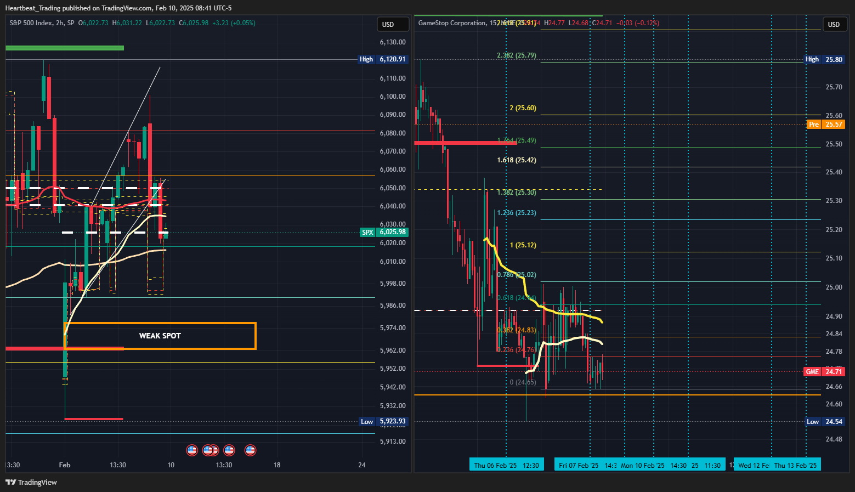
Task: Click the Low 5,923.93 label
Action: pyautogui.click(x=384, y=421)
